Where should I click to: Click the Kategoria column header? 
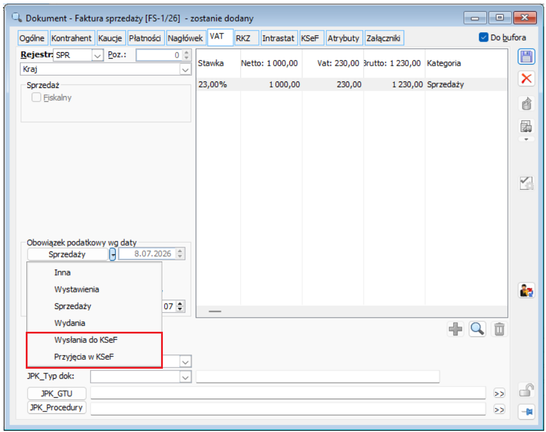(x=466, y=63)
